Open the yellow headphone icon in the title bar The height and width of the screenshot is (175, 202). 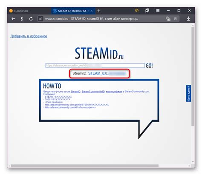pos(137,11)
